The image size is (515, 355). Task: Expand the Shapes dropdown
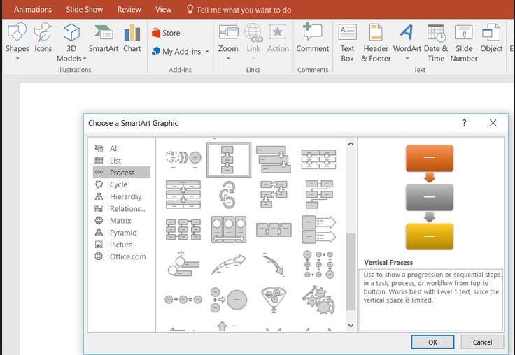click(x=17, y=59)
